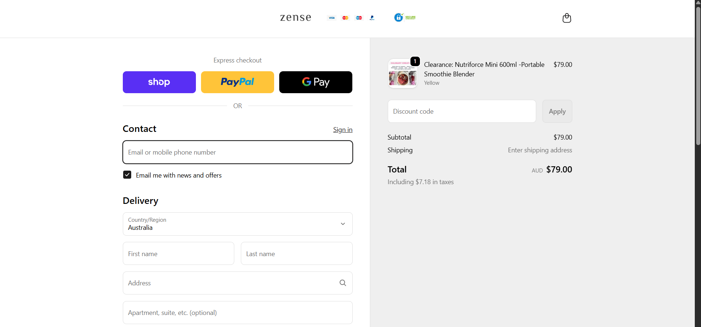The height and width of the screenshot is (327, 701).
Task: Pay with Google Pay express button
Action: tap(316, 82)
